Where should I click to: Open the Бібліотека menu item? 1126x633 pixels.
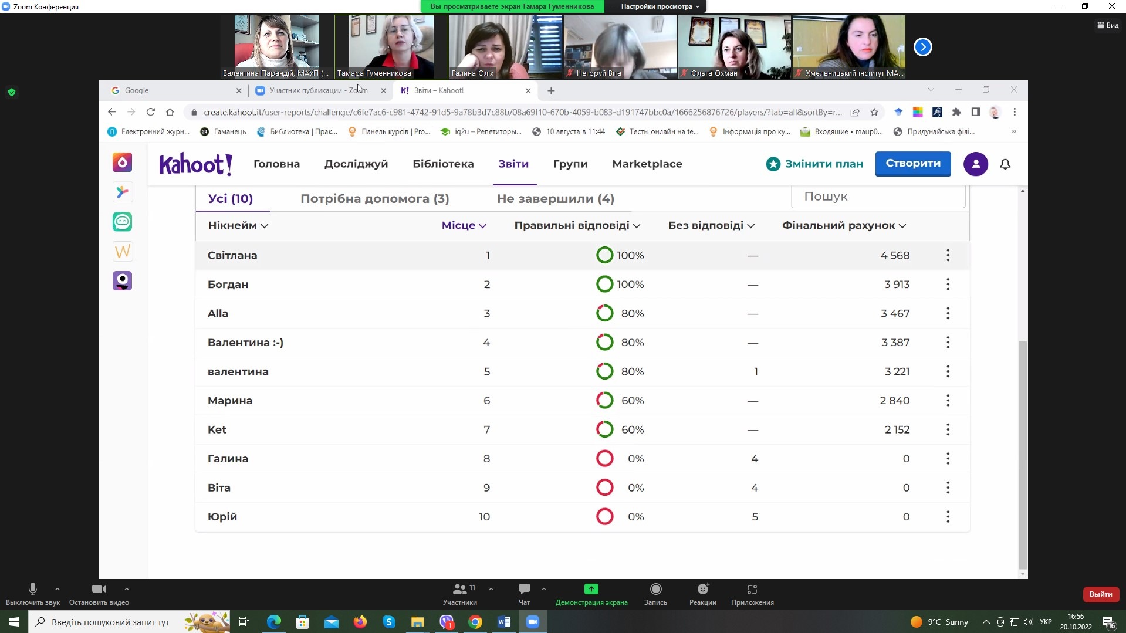pos(443,164)
